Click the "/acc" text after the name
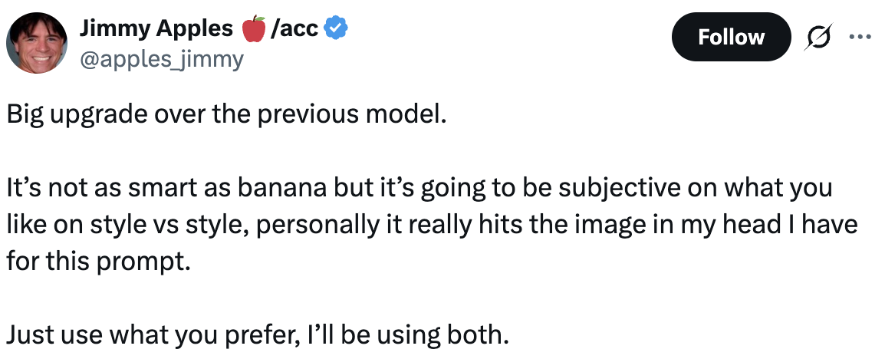 pyautogui.click(x=294, y=29)
